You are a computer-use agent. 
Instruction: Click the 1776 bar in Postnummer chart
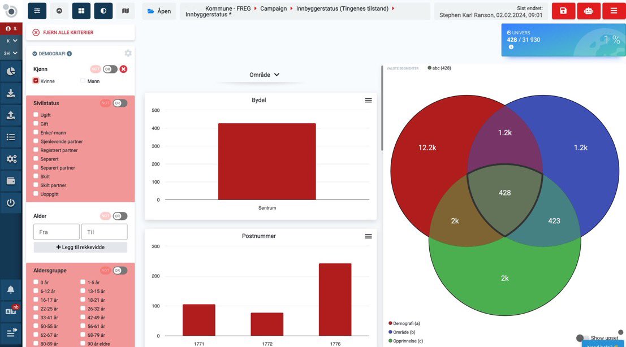(x=335, y=300)
